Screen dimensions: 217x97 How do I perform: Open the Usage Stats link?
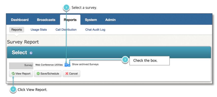pyautogui.click(x=39, y=30)
